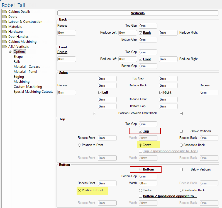Select the Options tree item

[19, 52]
